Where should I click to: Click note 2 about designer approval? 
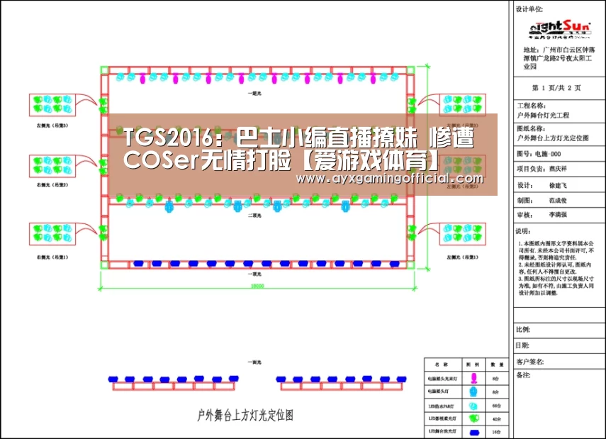(x=555, y=268)
